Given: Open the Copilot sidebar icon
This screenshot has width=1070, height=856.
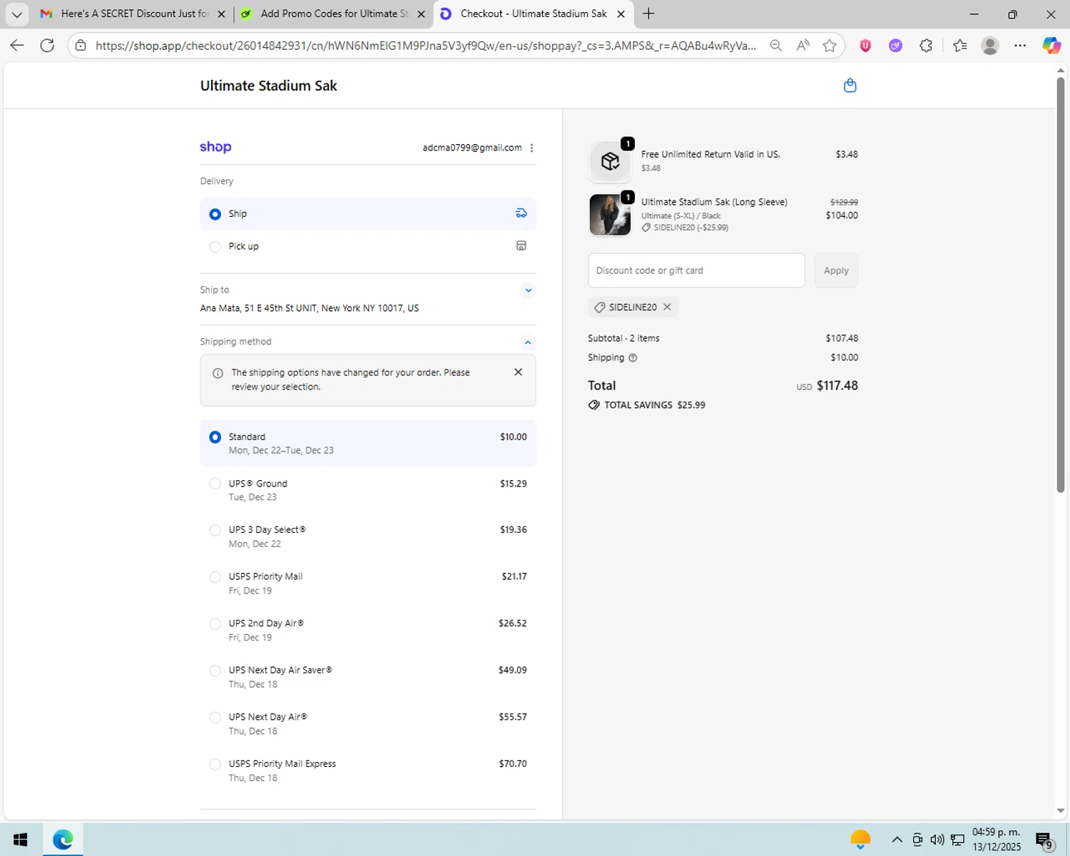Looking at the screenshot, I should [1051, 46].
